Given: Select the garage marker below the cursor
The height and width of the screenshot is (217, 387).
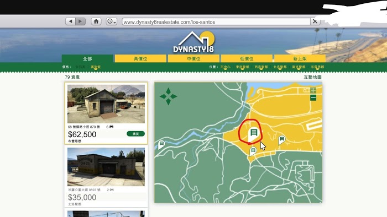Looking at the screenshot, I should click(253, 151).
